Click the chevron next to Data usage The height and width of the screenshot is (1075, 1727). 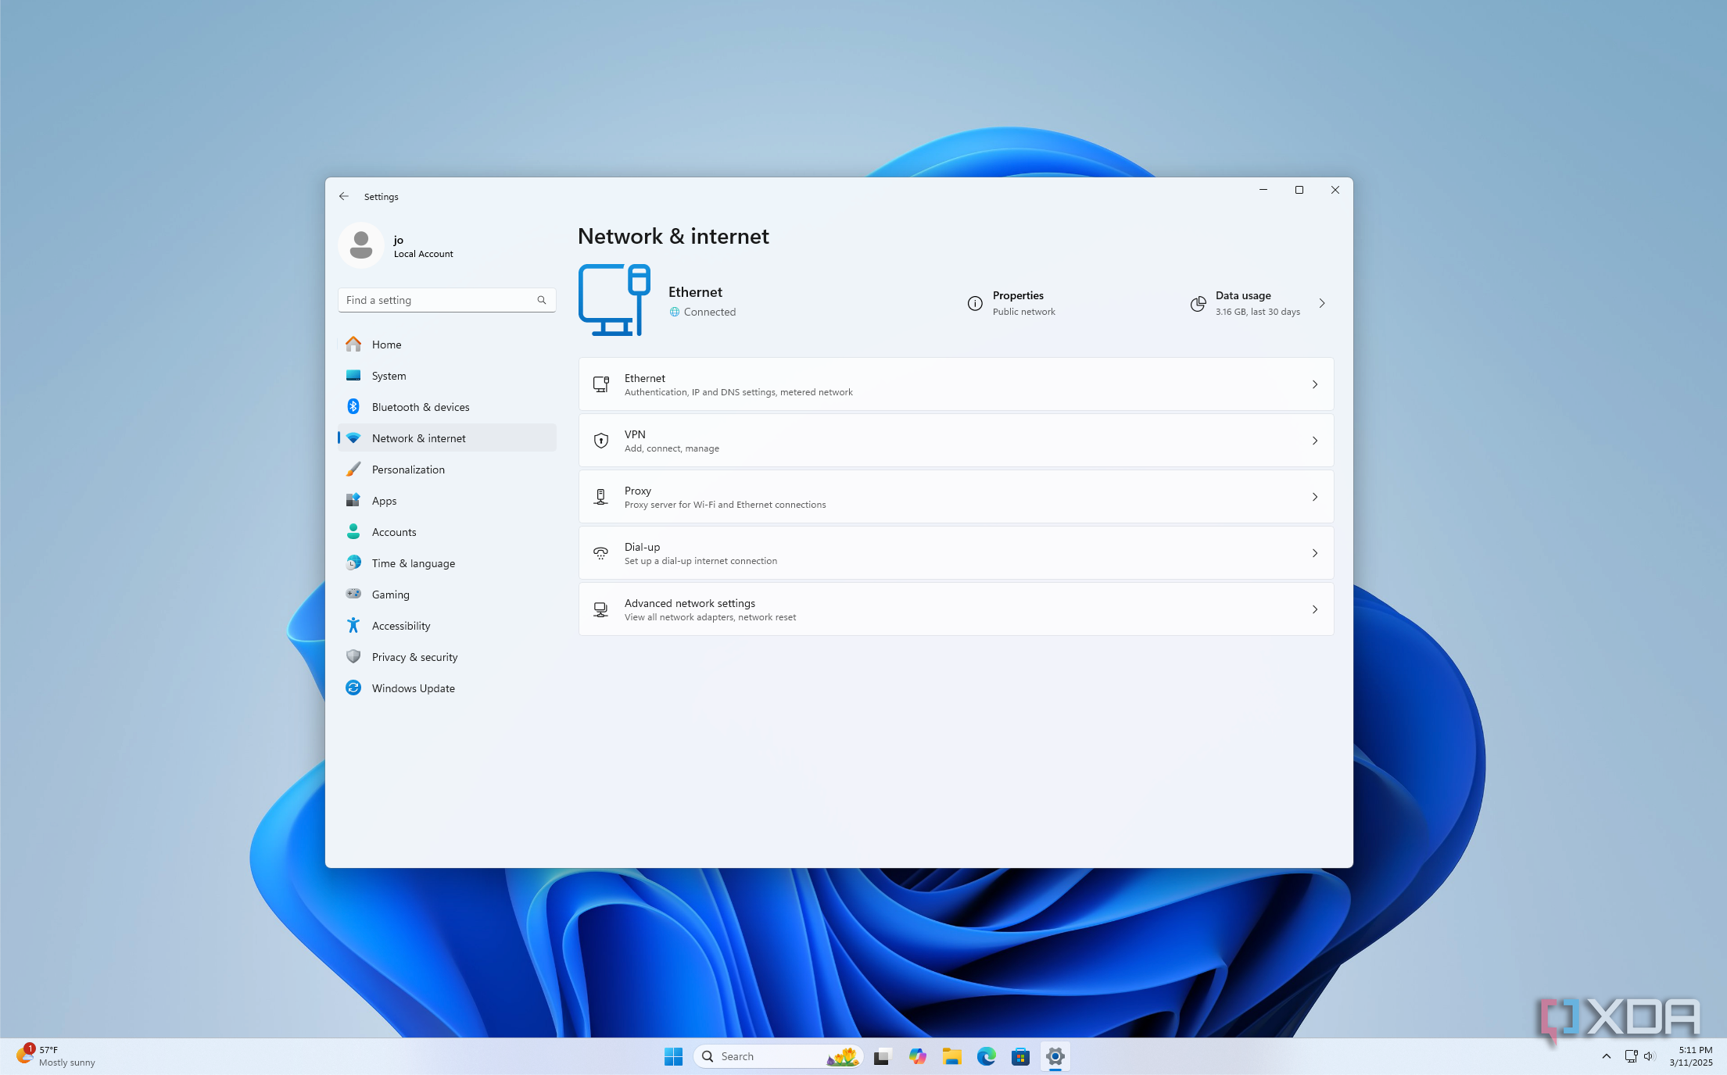point(1322,303)
